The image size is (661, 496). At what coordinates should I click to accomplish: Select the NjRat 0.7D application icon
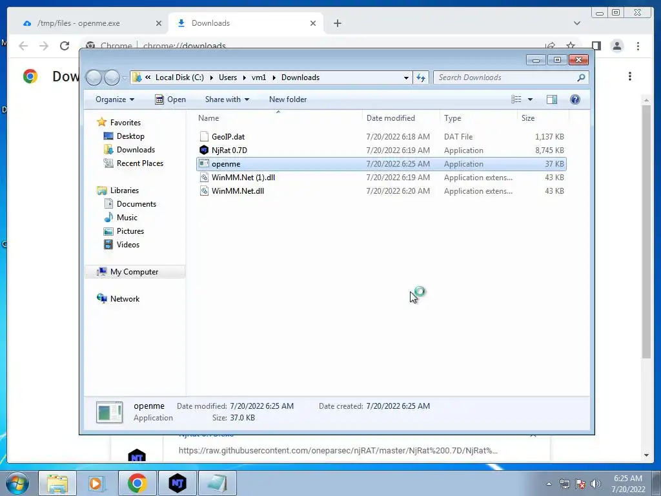204,150
